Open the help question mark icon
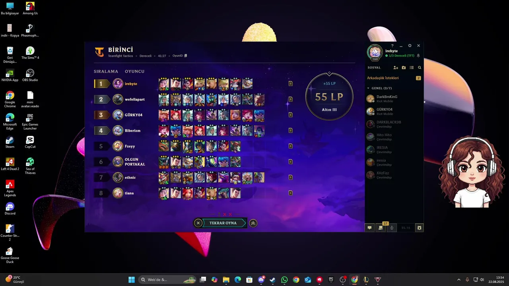Screen dimensions: 509x286 392,46
